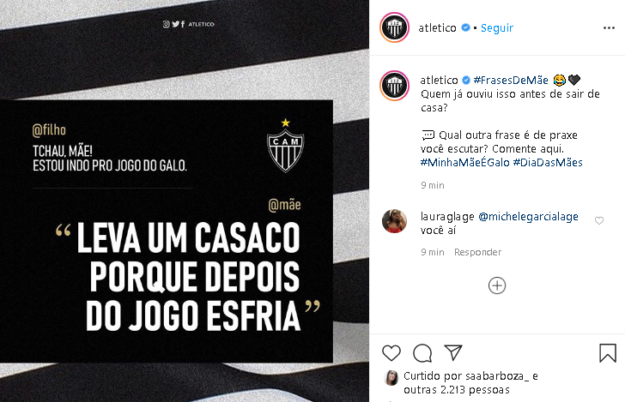Load more comments with plus circle
Image resolution: width=625 pixels, height=402 pixels.
click(496, 285)
